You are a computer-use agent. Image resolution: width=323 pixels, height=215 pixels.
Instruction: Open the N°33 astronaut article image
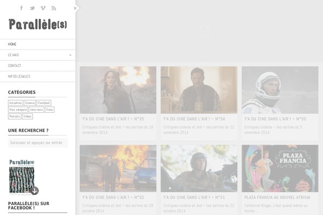280,90
